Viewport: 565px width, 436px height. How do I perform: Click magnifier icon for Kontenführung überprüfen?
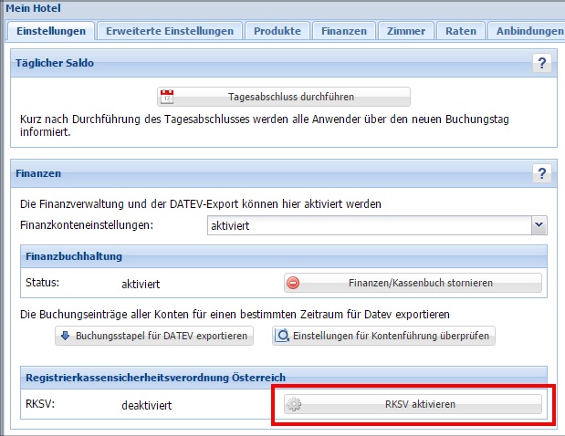(x=282, y=336)
